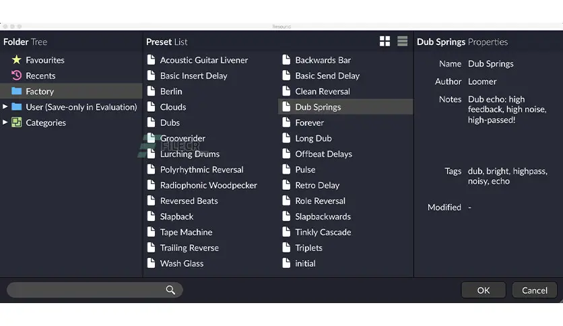Click the Wash Glass file icon

pyautogui.click(x=152, y=263)
